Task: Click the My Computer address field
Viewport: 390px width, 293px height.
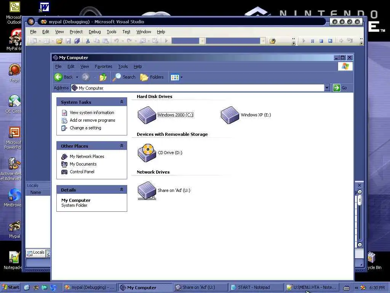Action: click(x=198, y=88)
